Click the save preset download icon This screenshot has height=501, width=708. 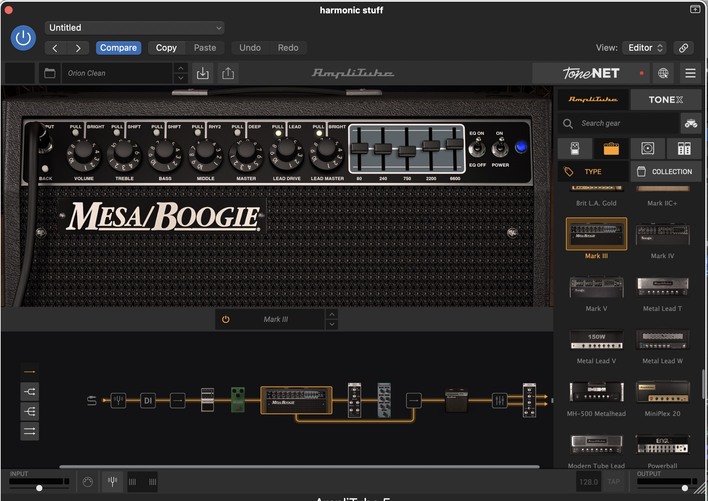pyautogui.click(x=202, y=73)
